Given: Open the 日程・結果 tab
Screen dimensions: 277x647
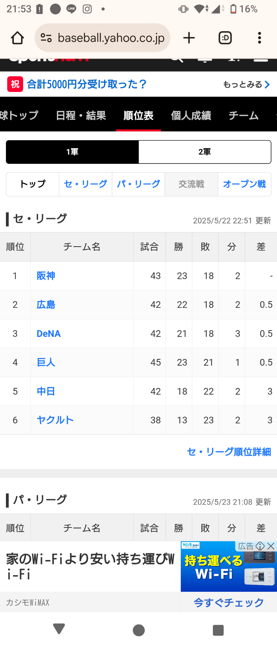Looking at the screenshot, I should [x=81, y=116].
